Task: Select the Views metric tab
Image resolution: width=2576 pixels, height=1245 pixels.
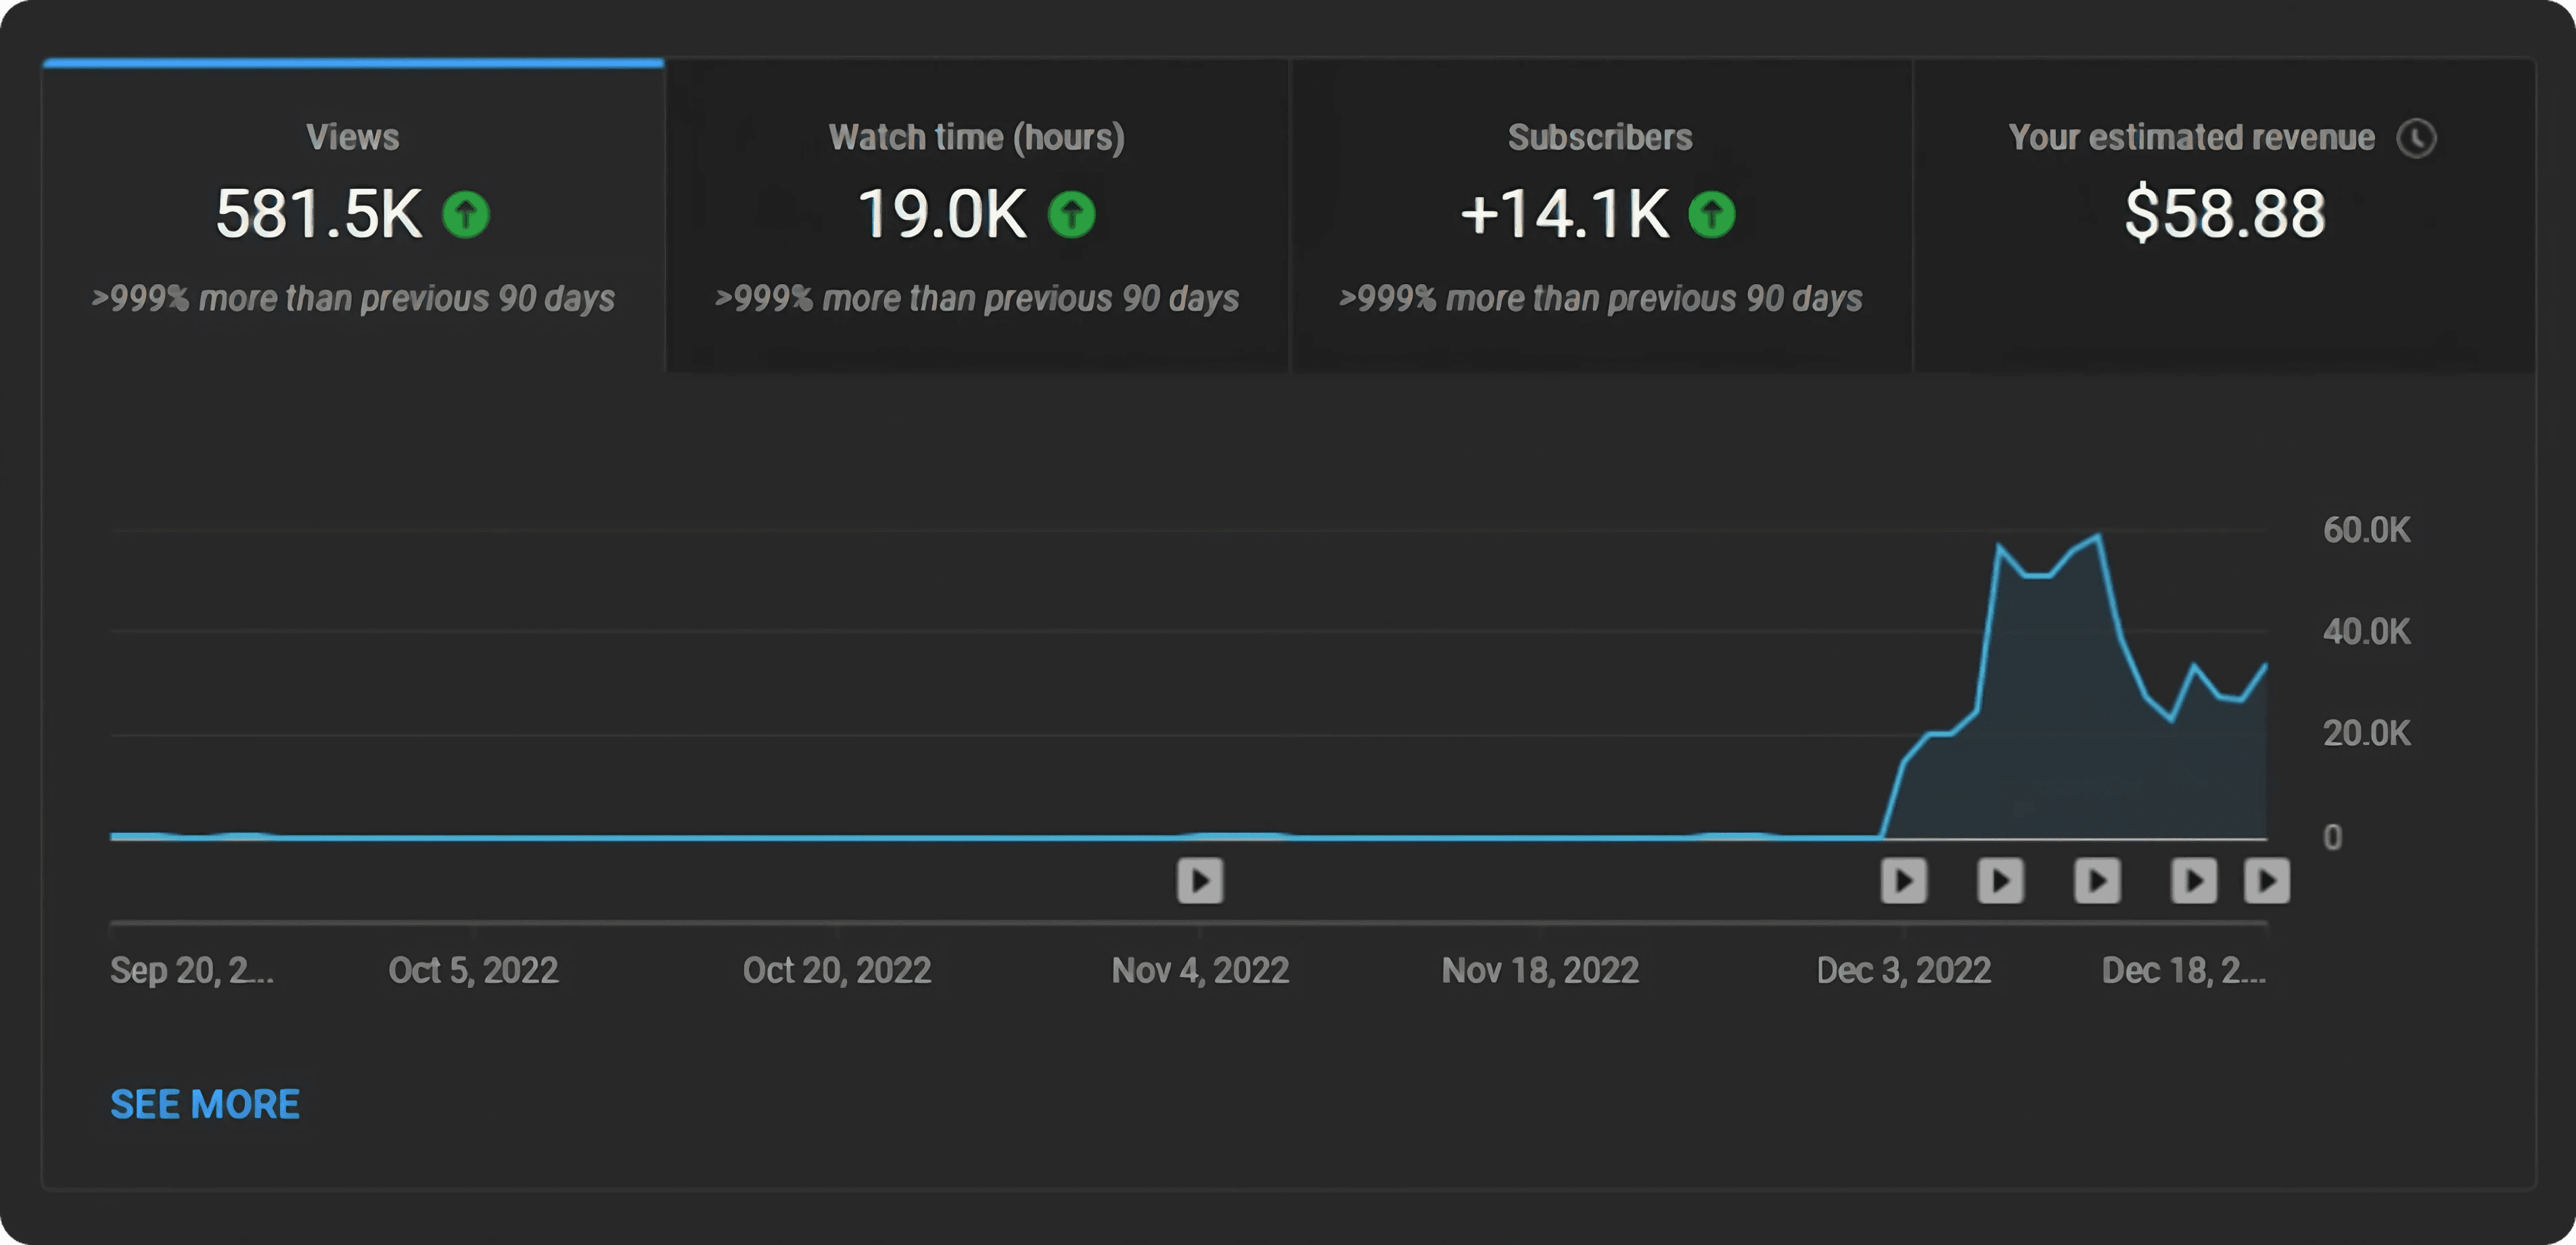Action: [x=353, y=216]
